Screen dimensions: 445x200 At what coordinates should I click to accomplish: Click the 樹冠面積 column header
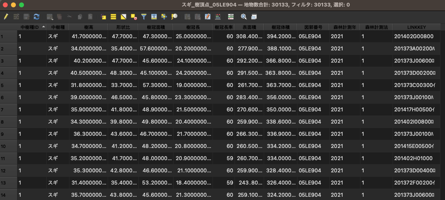156,27
